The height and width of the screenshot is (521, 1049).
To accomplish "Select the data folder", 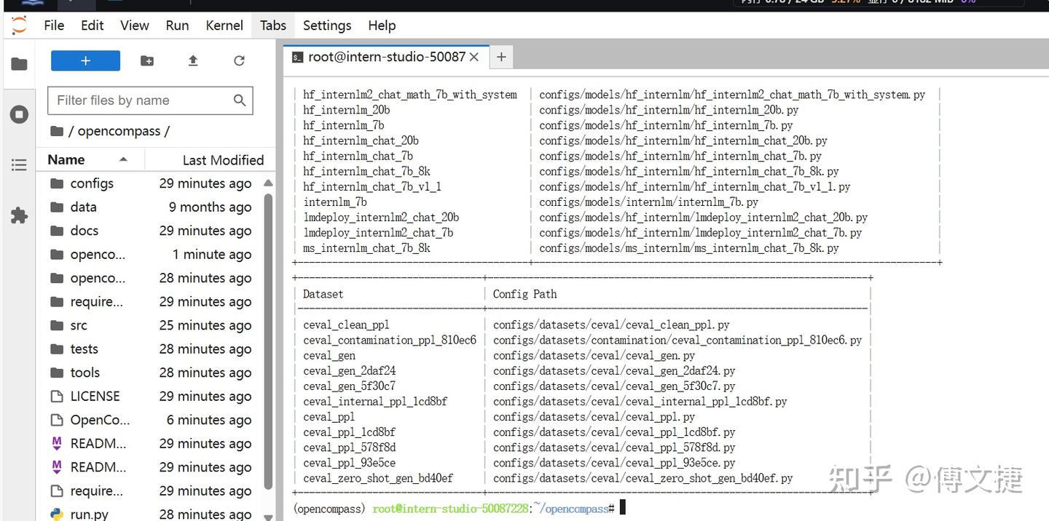I will tap(151, 207).
